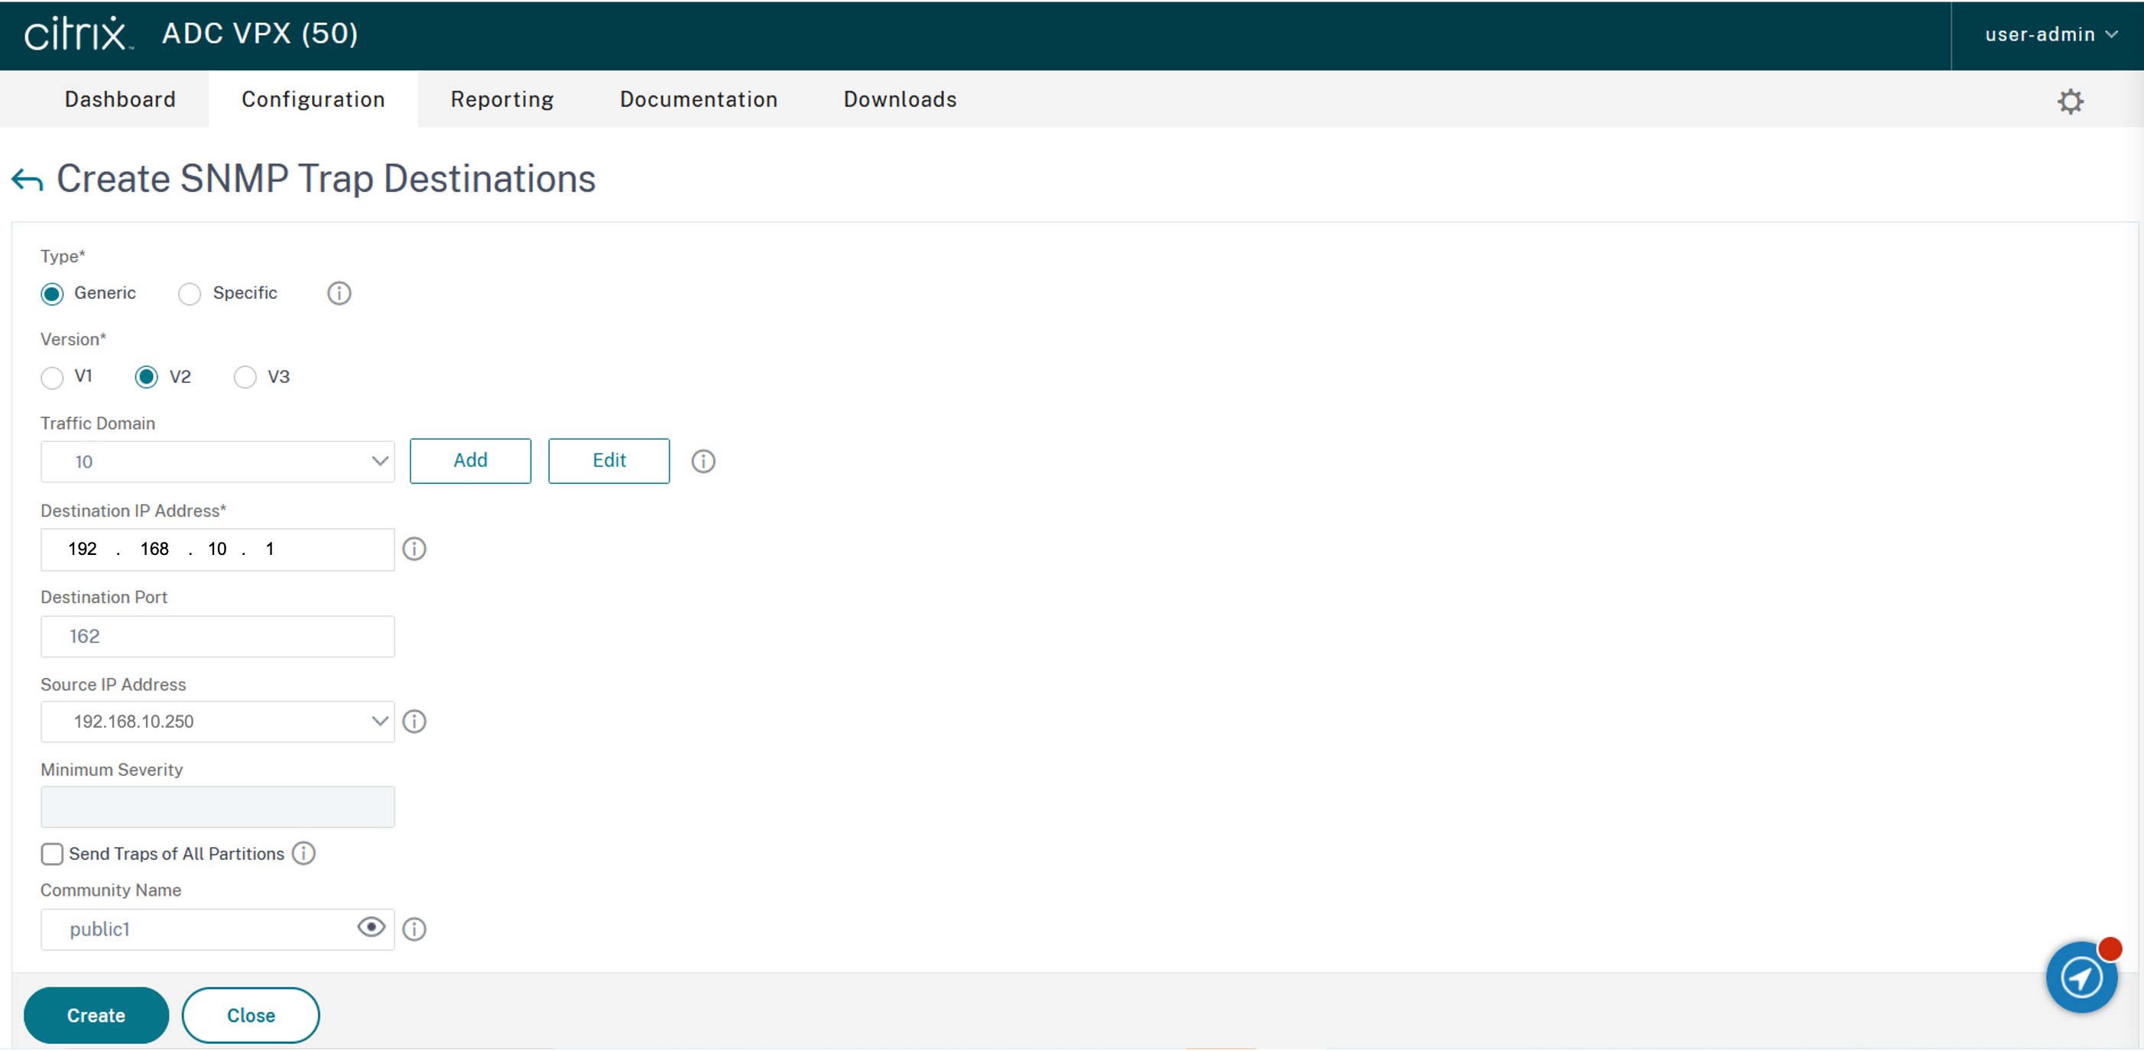Screen dimensions: 2144x1051
Task: Click info icon next to Type options
Action: (339, 293)
